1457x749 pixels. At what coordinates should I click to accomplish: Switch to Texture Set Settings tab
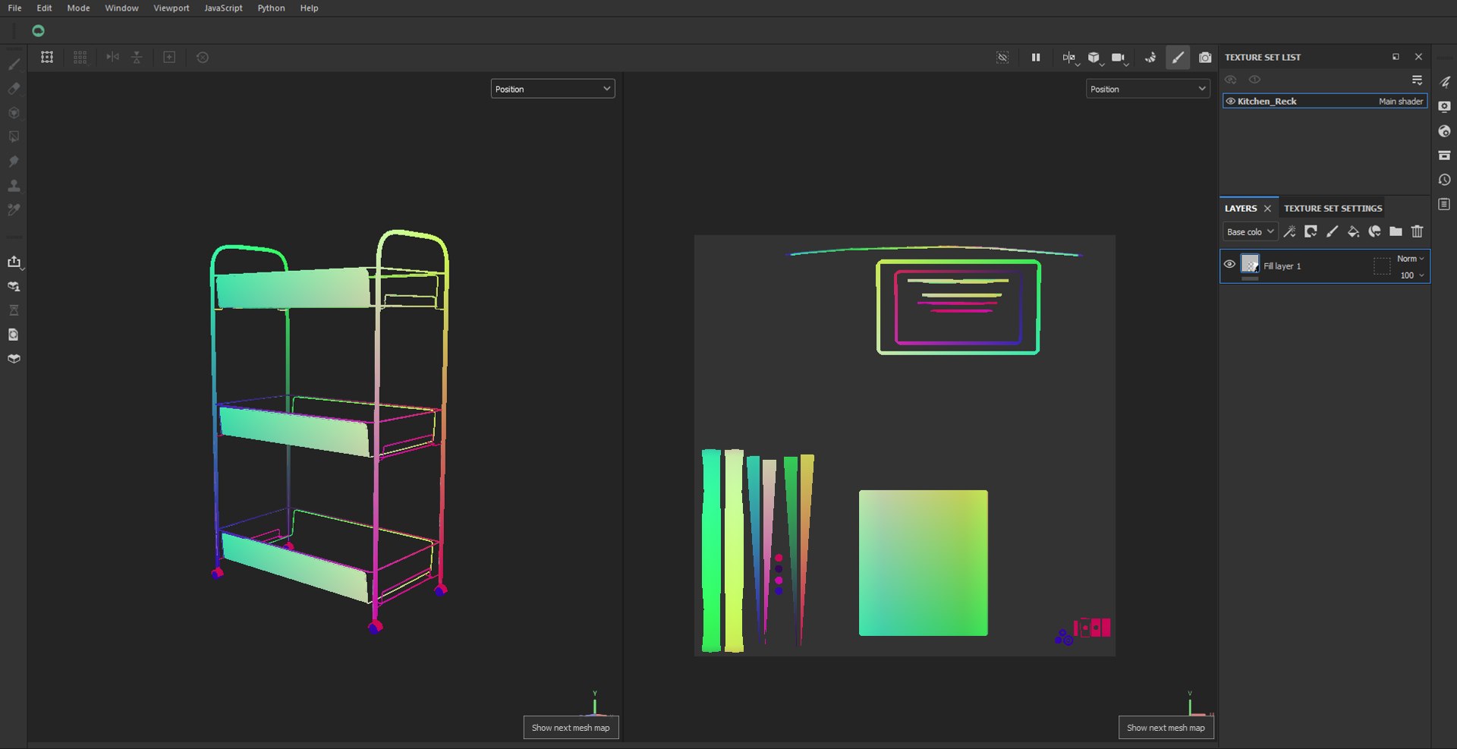(1333, 208)
